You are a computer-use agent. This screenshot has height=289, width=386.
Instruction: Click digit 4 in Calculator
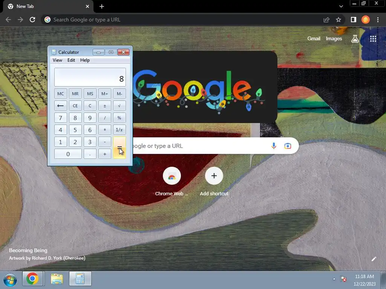tap(60, 130)
